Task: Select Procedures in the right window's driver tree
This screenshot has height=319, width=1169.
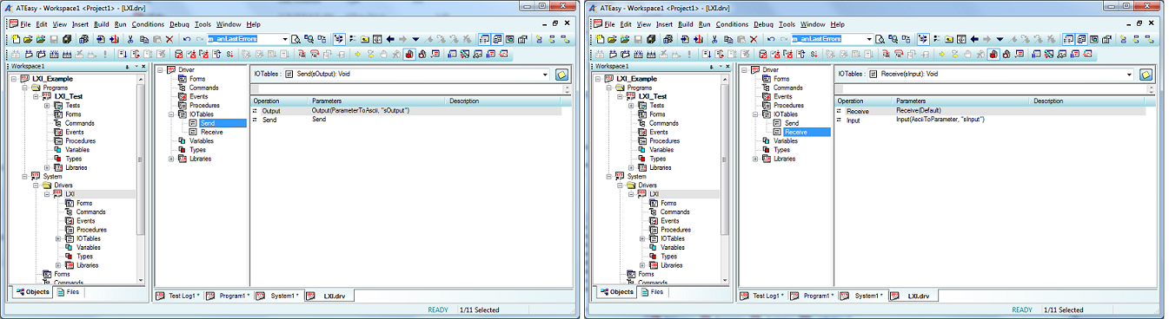Action: [x=788, y=106]
